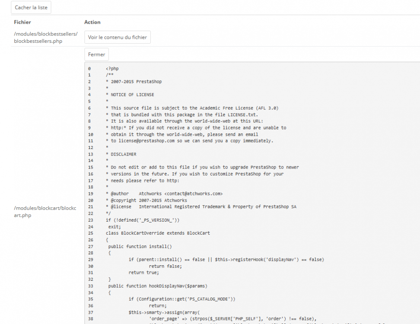Click the "@license International Registered Trademark" line
Screen dimensions: 420x324
tap(201, 207)
